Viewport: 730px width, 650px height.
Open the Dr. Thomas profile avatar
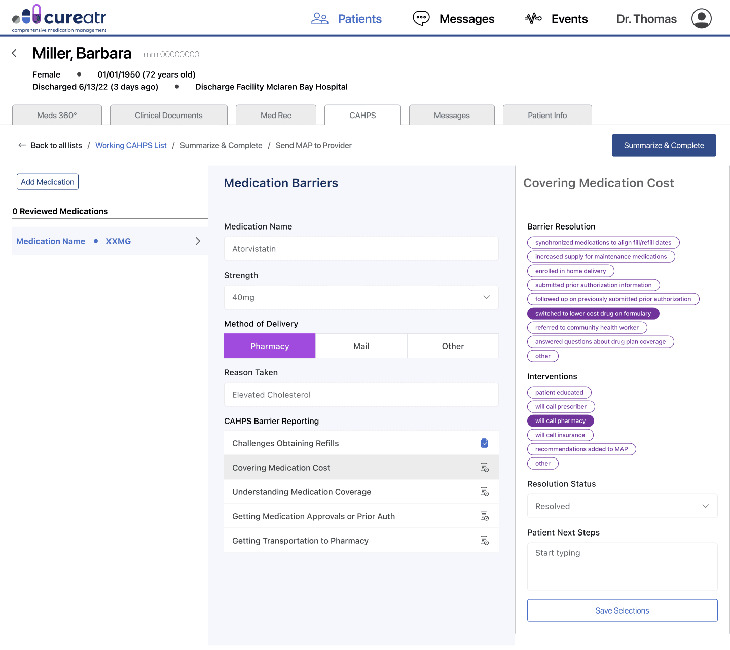pyautogui.click(x=702, y=18)
